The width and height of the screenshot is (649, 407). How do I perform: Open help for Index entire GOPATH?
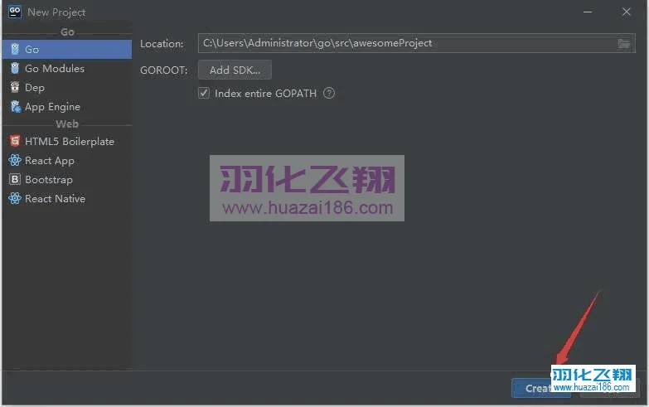[329, 93]
